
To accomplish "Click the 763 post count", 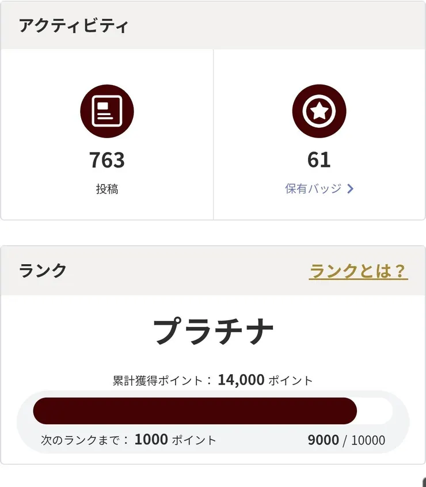I will pos(107,160).
